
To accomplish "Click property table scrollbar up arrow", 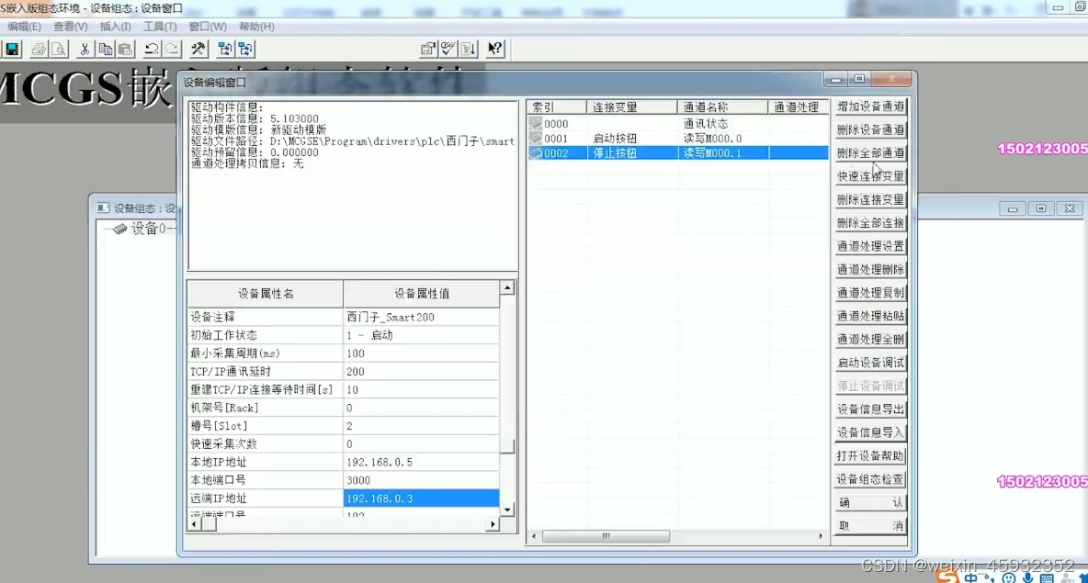I will tap(507, 287).
